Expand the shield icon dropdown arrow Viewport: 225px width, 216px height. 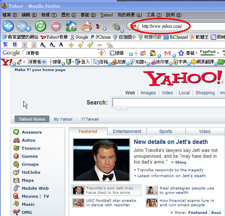click(x=73, y=62)
